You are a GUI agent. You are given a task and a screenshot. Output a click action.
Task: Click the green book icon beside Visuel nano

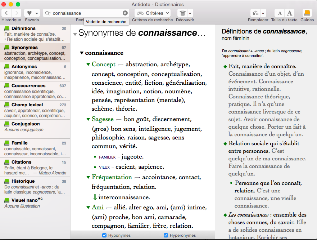tap(7, 200)
